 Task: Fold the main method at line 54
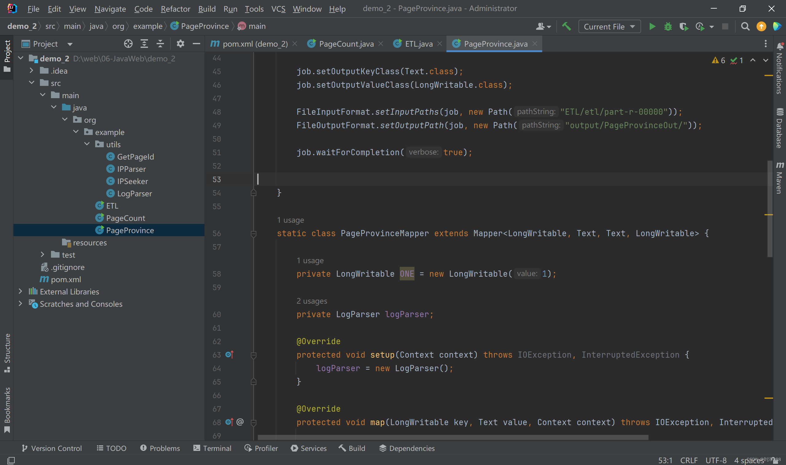(x=253, y=193)
